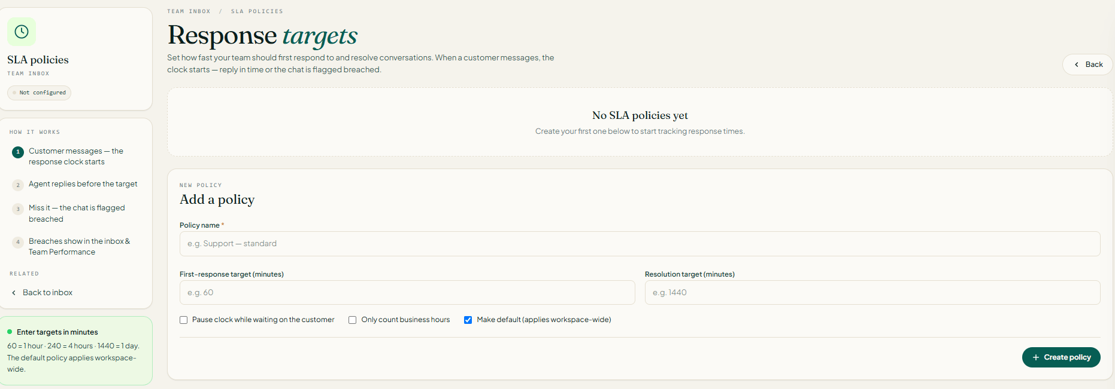Go to Team Inbox breadcrumb
Image resolution: width=1115 pixels, height=389 pixels.
click(x=189, y=11)
